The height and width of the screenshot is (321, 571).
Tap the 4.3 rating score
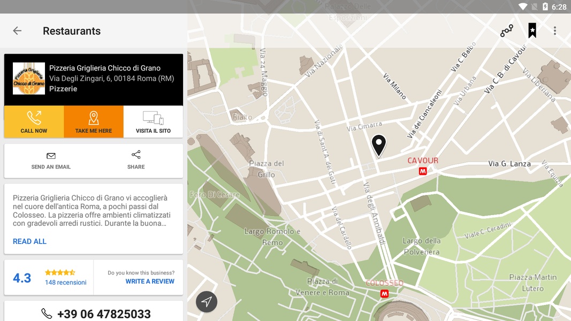pos(22,278)
